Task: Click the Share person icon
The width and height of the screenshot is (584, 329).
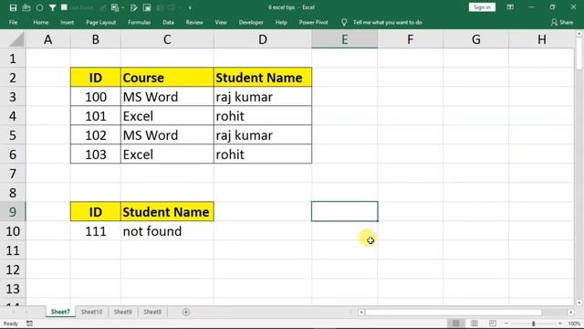Action: click(x=554, y=22)
